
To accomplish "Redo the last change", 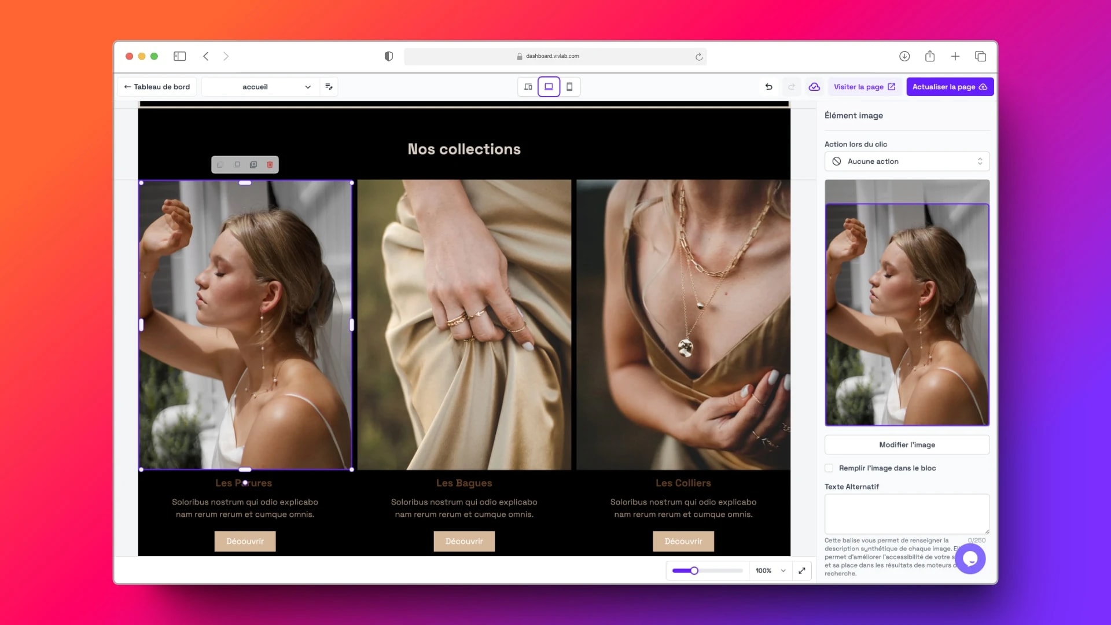I will point(792,87).
